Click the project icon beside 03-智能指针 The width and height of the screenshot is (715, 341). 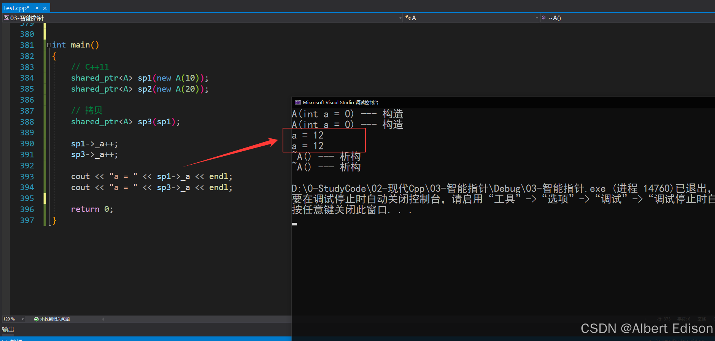[x=6, y=18]
